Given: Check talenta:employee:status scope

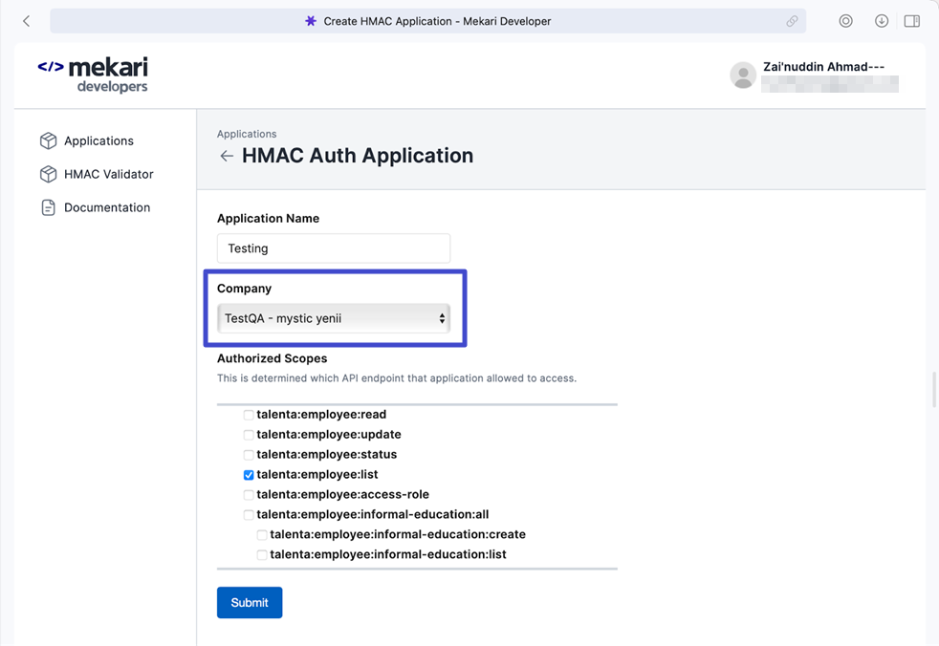Looking at the screenshot, I should click(x=249, y=455).
